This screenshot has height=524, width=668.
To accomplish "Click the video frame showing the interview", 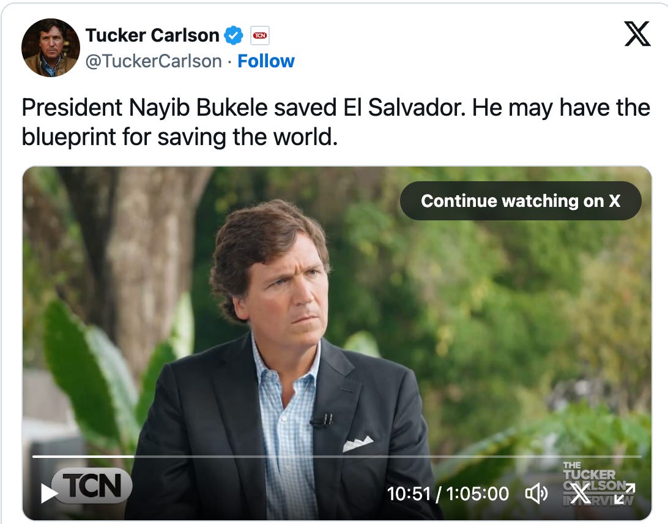I will point(336,306).
